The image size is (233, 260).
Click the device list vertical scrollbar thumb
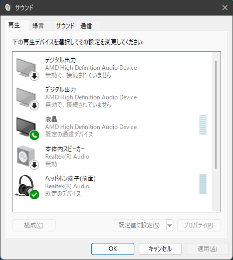click(216, 114)
